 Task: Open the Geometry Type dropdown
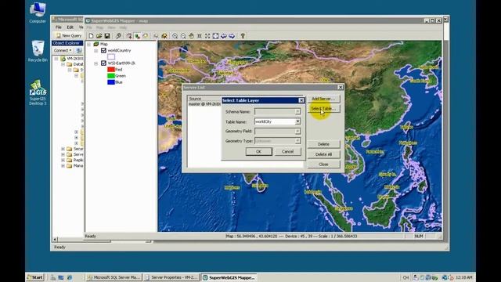(x=297, y=141)
